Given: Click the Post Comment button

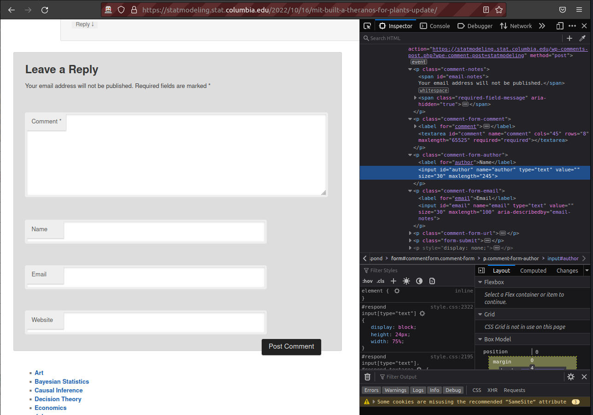Looking at the screenshot, I should (x=291, y=347).
